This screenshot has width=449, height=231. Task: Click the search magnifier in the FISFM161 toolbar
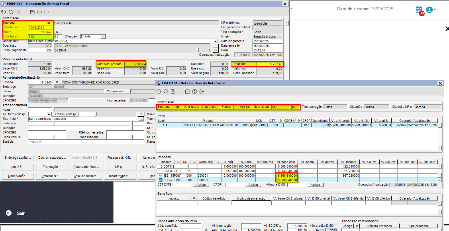pos(166,91)
